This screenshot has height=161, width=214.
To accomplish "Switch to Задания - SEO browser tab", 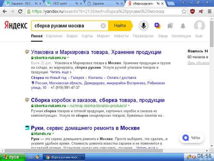I will click(x=21, y=3).
